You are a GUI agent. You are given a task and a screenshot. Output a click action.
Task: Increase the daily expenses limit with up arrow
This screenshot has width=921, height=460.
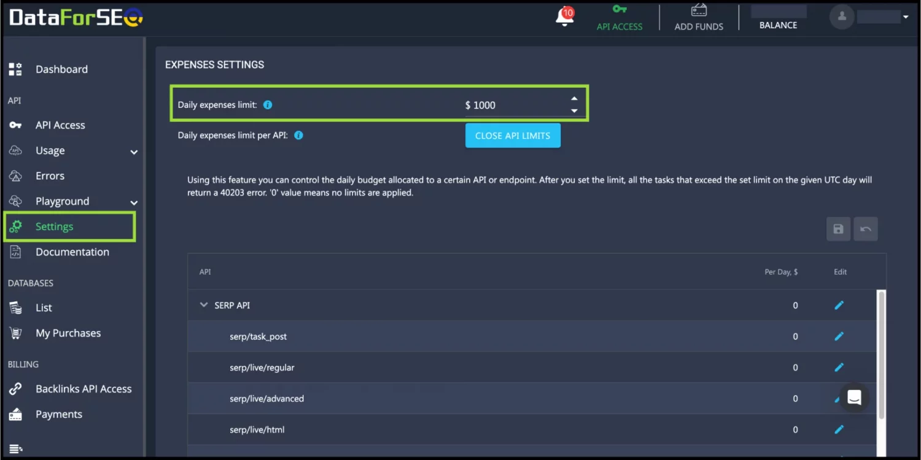click(574, 99)
